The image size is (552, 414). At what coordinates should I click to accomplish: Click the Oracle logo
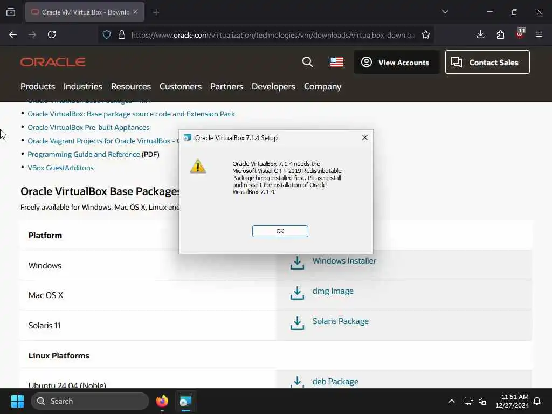point(53,62)
